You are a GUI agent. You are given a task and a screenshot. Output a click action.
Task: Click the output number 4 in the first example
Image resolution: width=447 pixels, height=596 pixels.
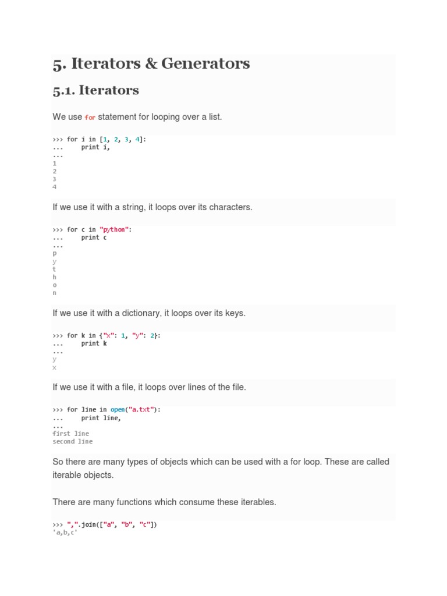coord(55,187)
